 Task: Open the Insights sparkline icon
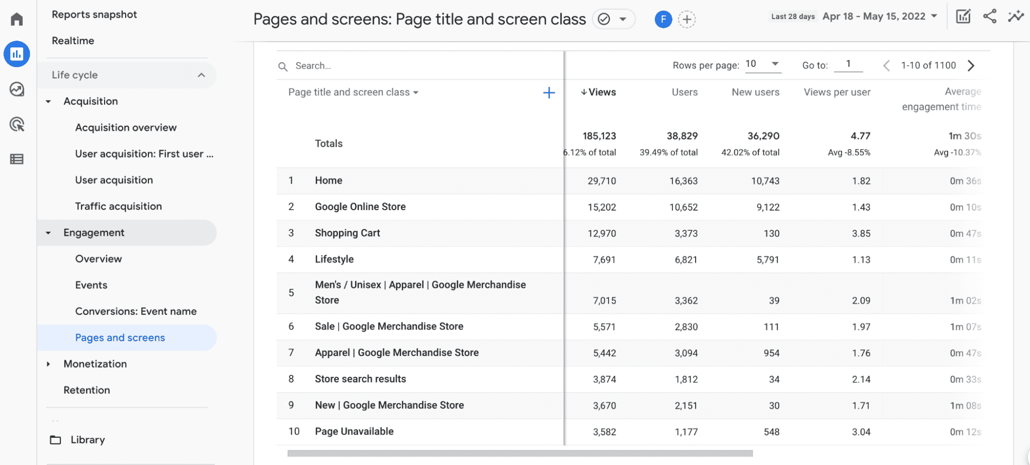pos(1016,16)
